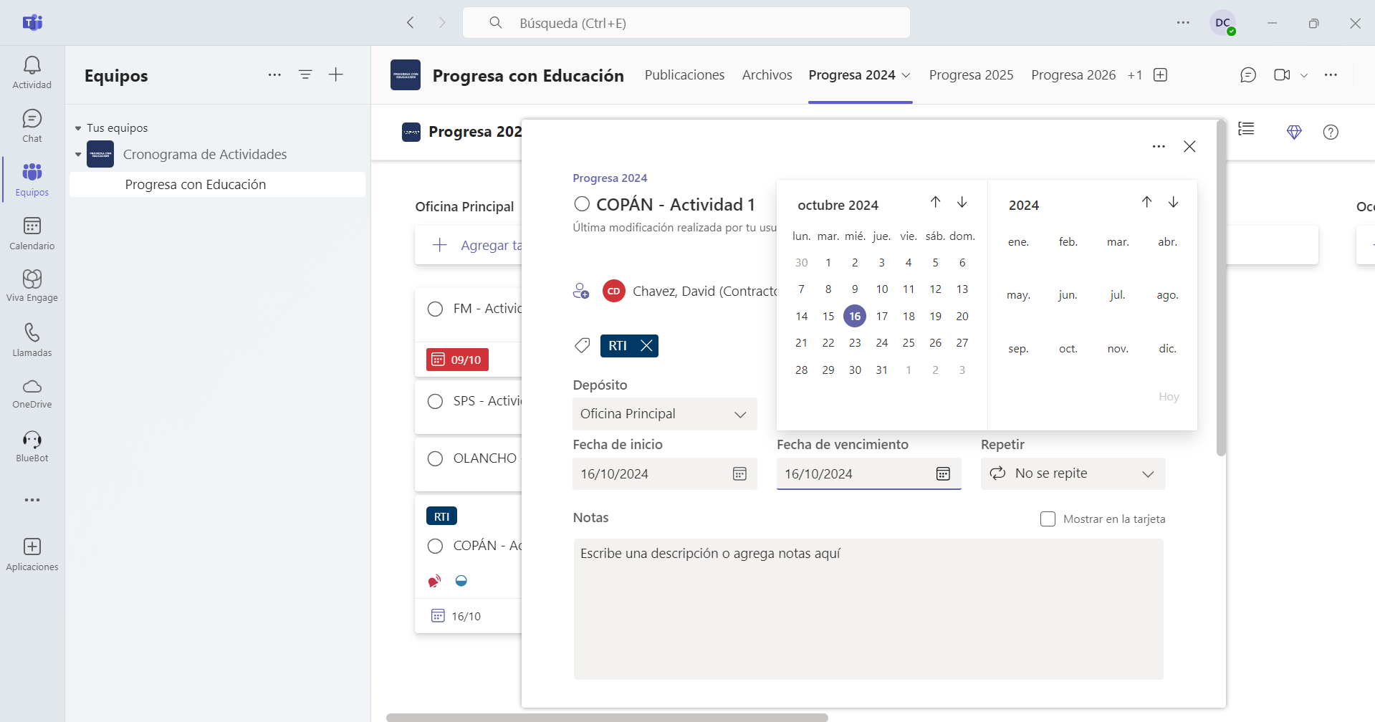Click the plus icon to join or create team
Screen dimensions: 1375x722
[335, 74]
